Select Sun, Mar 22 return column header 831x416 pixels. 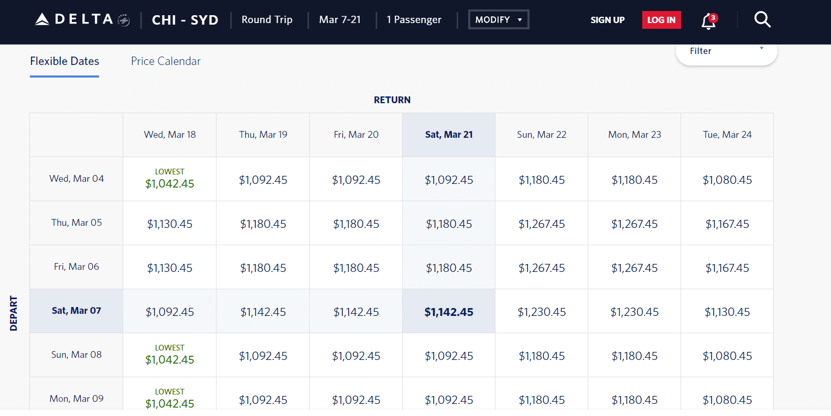pyautogui.click(x=542, y=135)
